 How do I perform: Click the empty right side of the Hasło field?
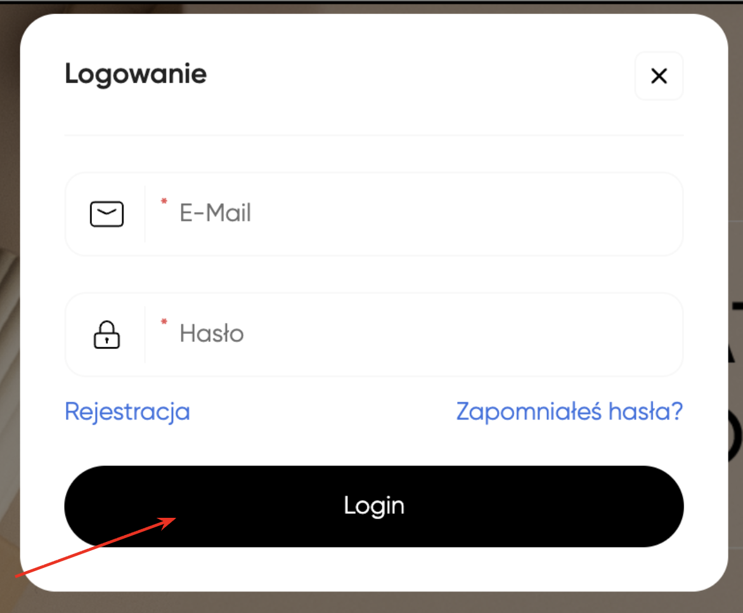pyautogui.click(x=521, y=334)
